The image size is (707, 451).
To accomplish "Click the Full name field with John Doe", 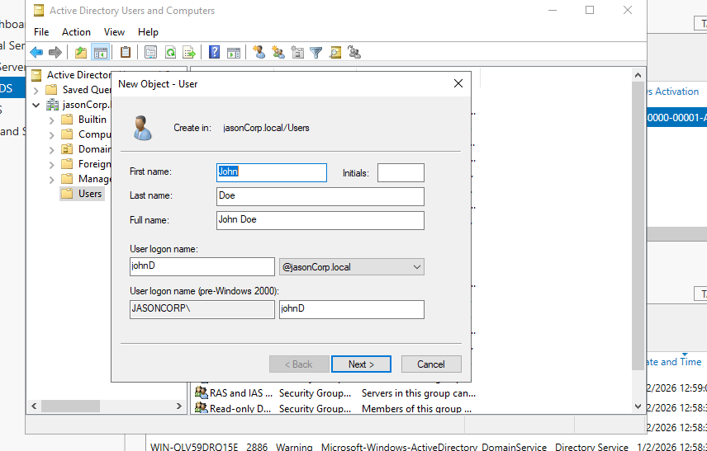I will click(x=320, y=220).
